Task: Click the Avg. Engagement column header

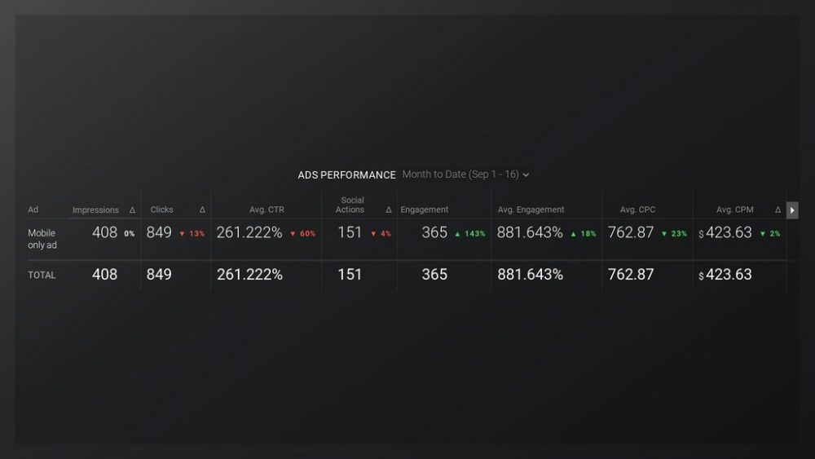Action: pyautogui.click(x=531, y=210)
